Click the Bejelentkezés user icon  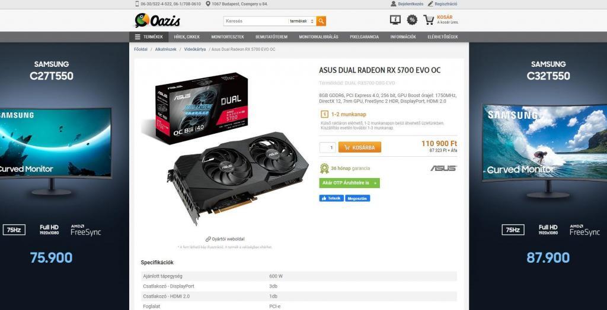pos(394,4)
